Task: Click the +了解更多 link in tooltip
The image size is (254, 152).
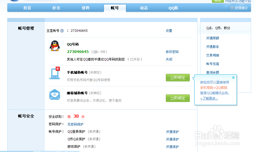Action: tap(209, 98)
